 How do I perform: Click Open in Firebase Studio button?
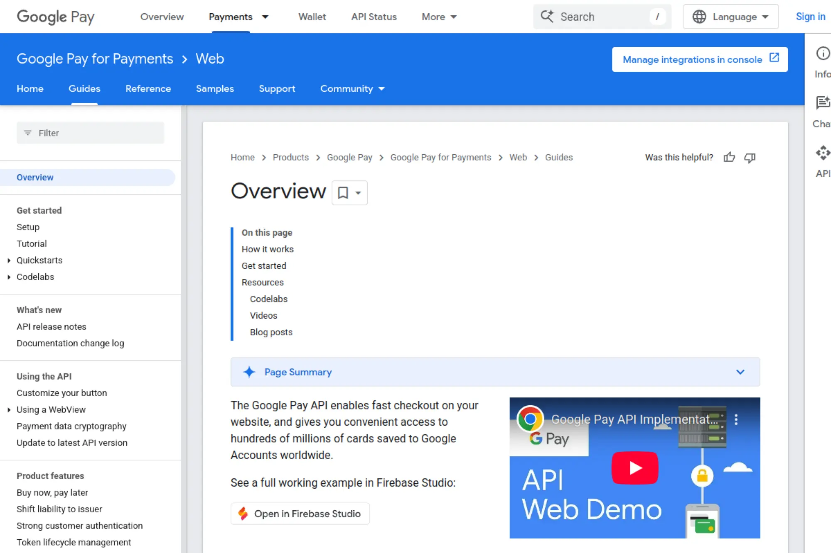click(300, 514)
